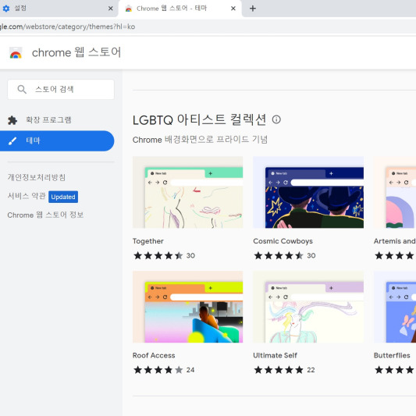Click the Artemis and title text

pos(395,241)
